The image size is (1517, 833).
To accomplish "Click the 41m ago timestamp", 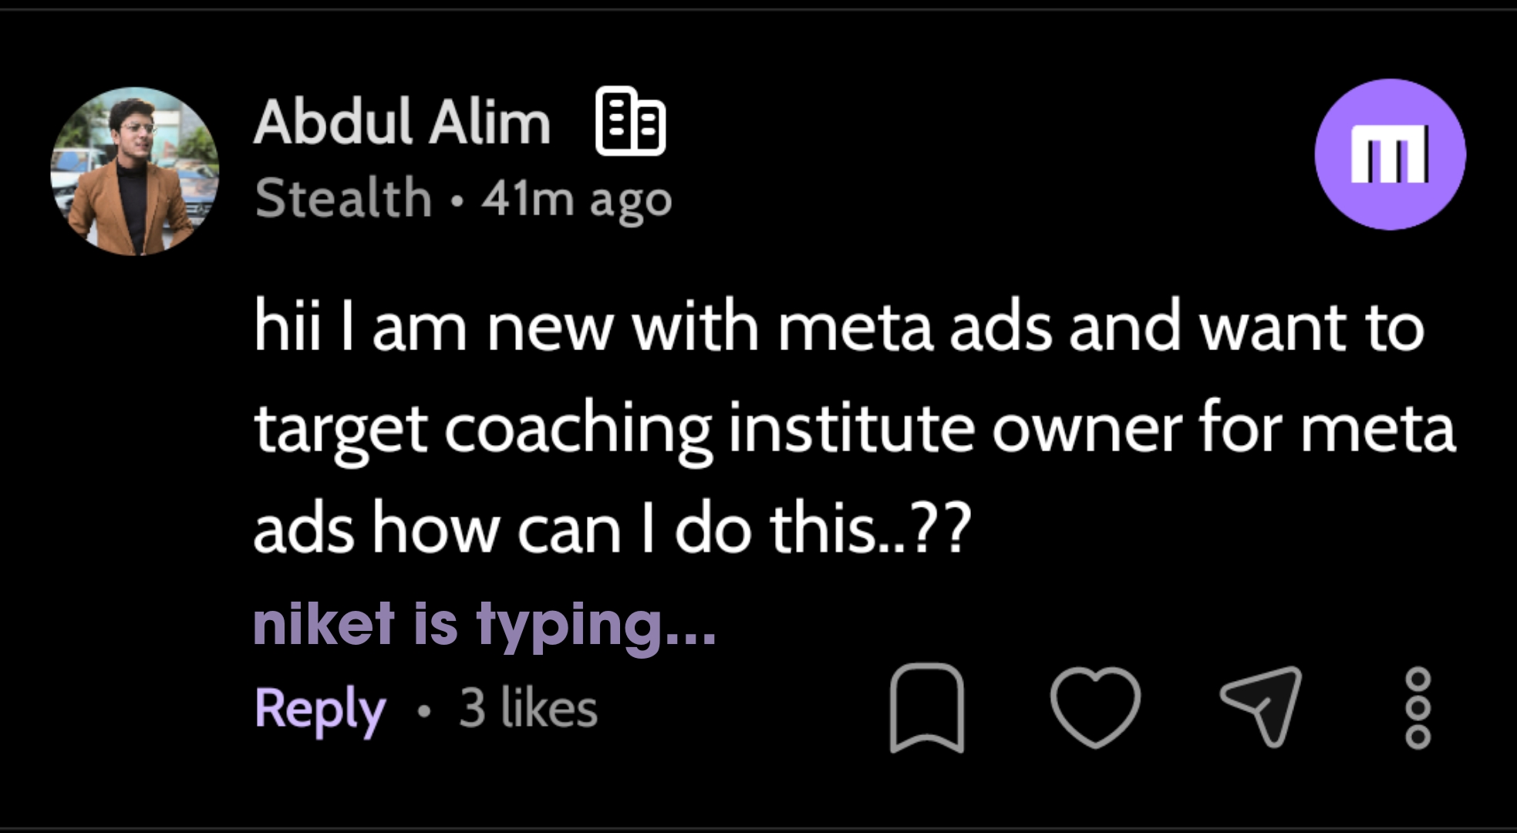I will (x=577, y=200).
